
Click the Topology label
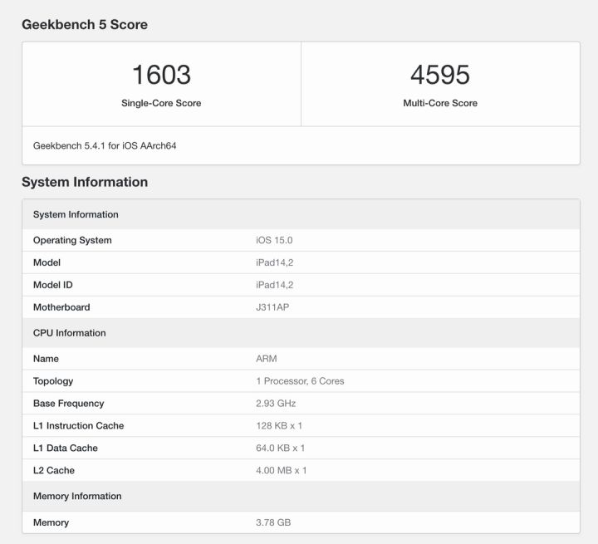tap(53, 381)
